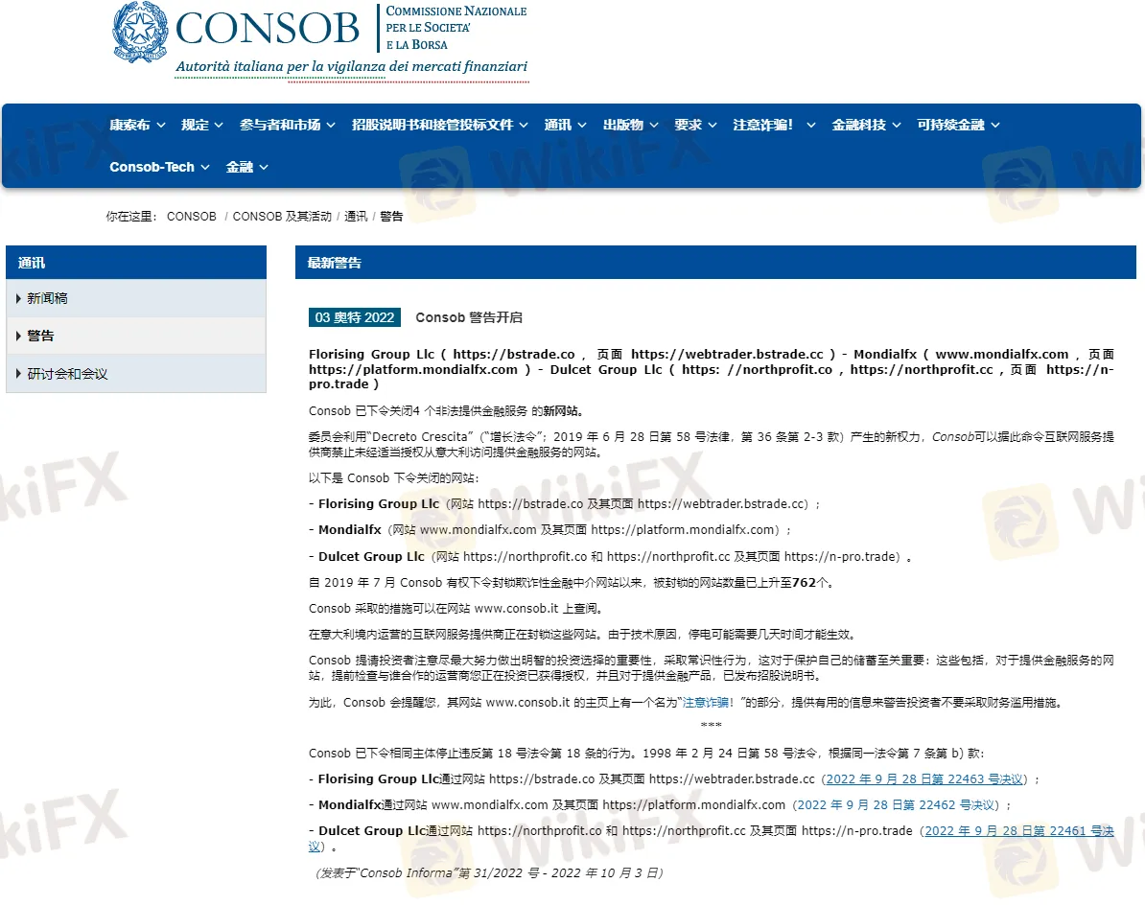
Task: Open the 金融 navigation menu
Action: click(x=240, y=167)
